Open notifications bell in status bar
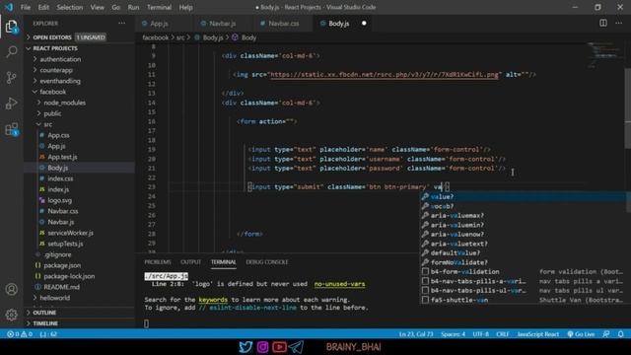631x355 pixels. [621, 334]
